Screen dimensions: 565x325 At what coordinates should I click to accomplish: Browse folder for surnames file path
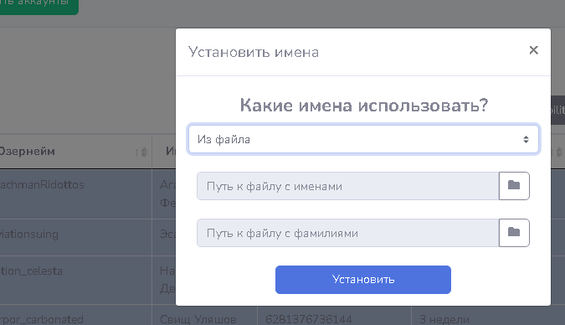pos(514,233)
